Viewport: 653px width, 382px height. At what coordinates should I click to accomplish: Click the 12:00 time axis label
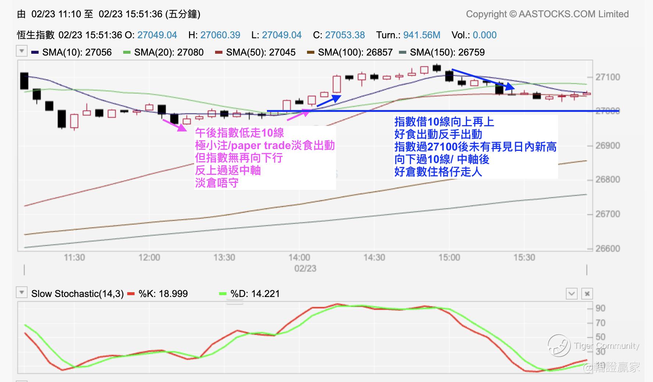coord(149,257)
